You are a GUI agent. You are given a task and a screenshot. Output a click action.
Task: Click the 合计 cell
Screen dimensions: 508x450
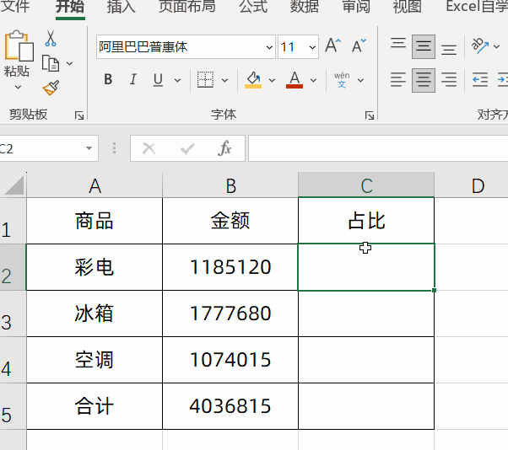(95, 406)
